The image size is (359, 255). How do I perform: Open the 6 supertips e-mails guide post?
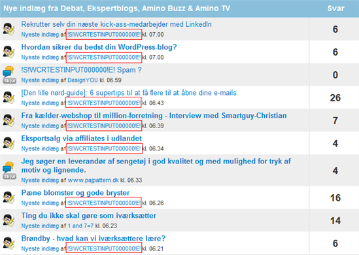(x=129, y=93)
